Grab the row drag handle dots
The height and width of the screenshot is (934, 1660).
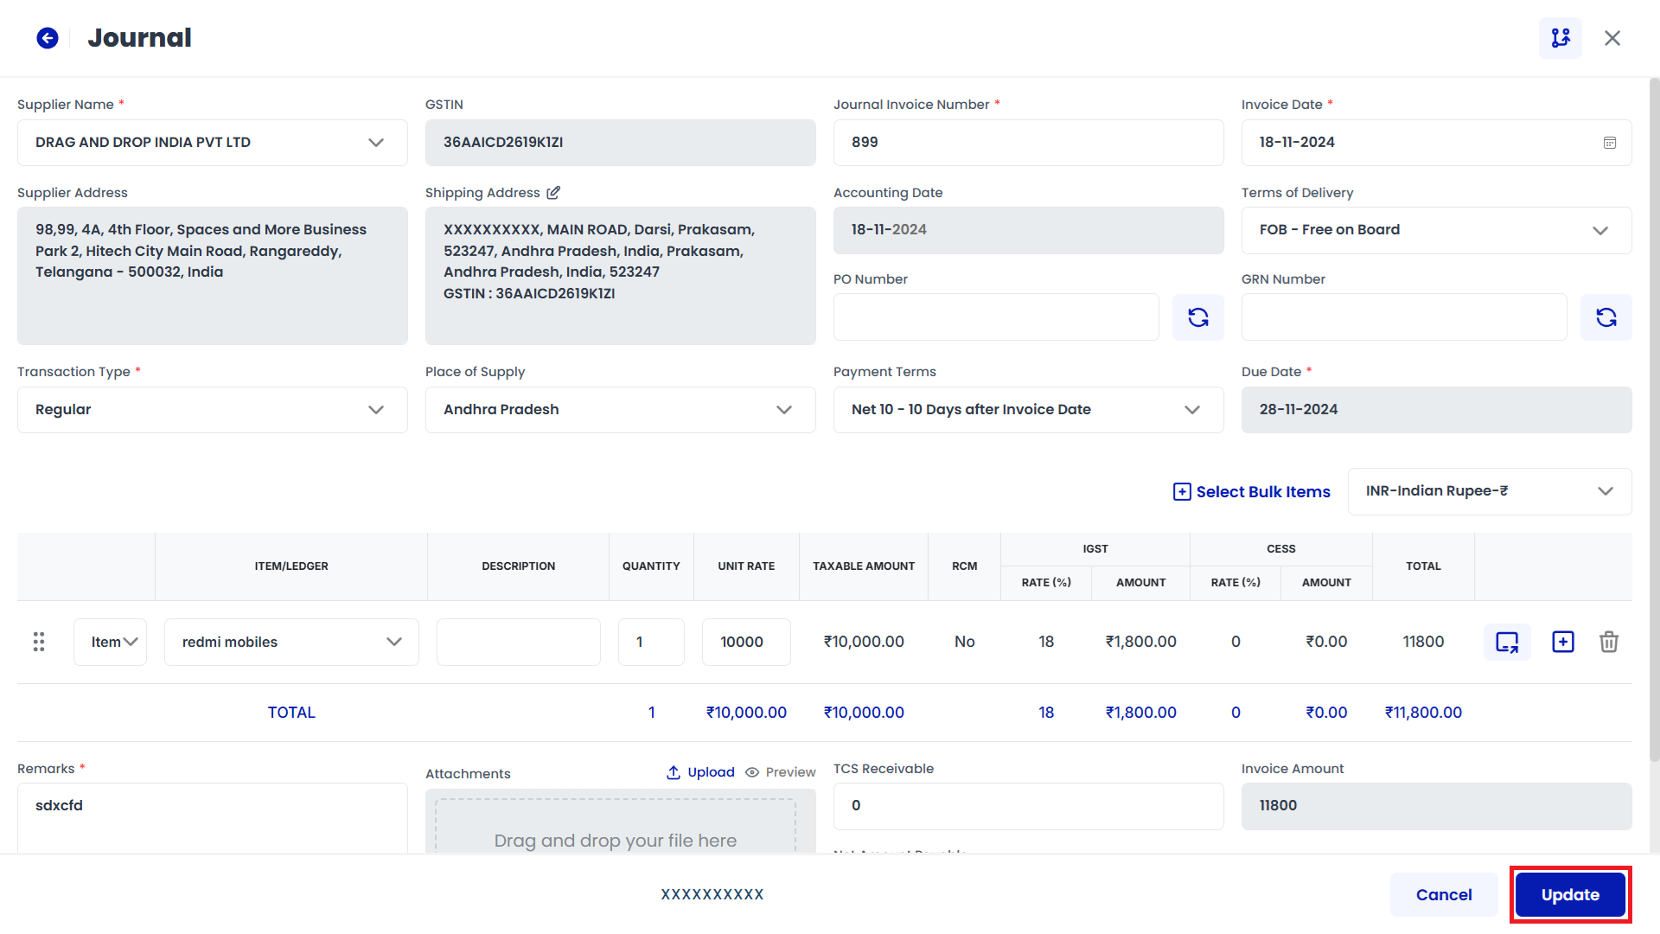pyautogui.click(x=39, y=642)
